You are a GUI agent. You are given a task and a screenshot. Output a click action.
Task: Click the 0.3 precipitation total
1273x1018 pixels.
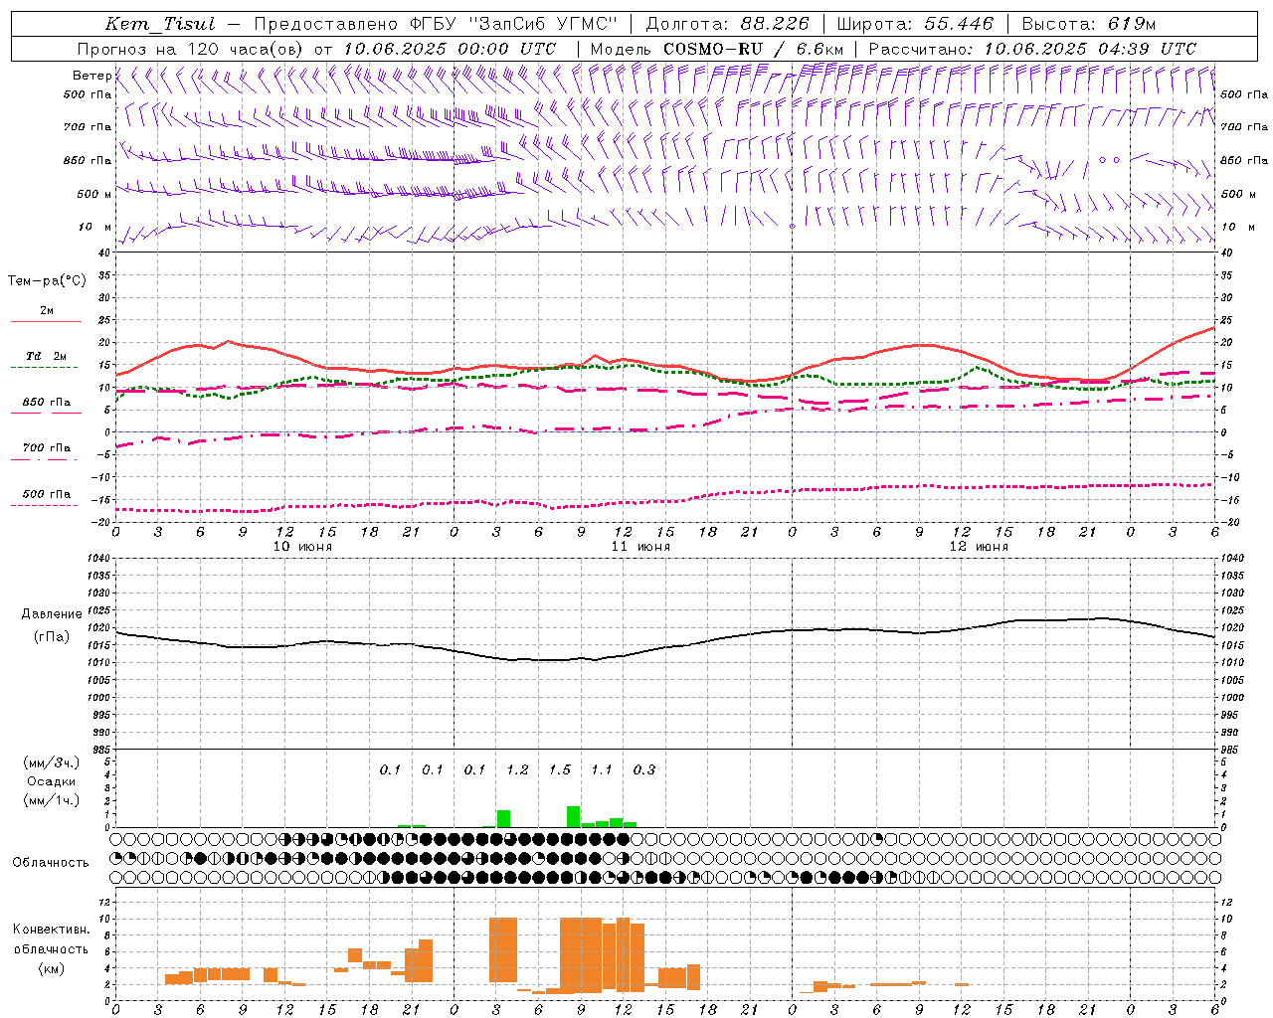click(x=644, y=769)
